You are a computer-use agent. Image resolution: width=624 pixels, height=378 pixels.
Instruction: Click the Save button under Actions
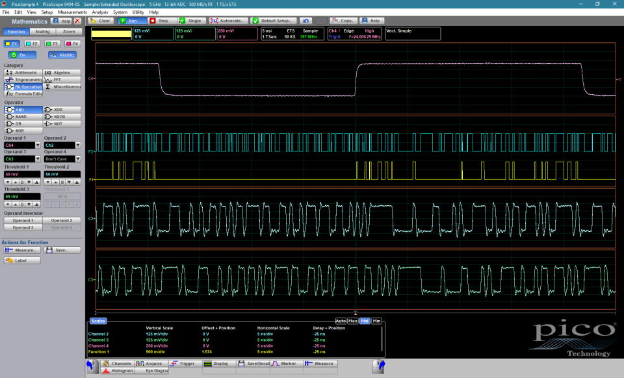tap(62, 249)
